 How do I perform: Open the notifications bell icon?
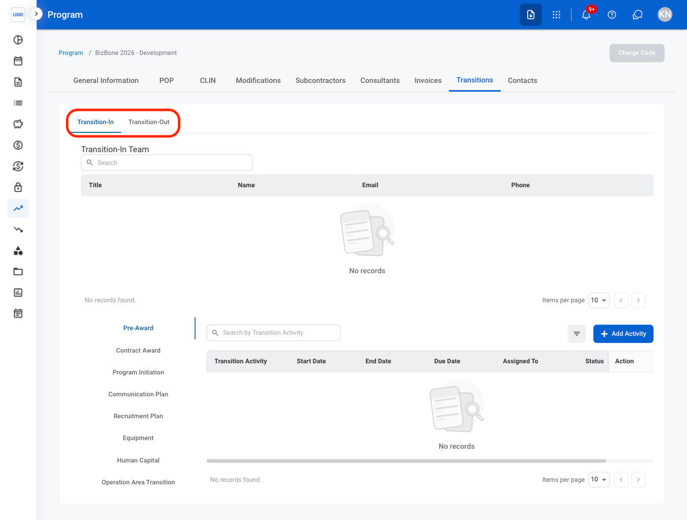pos(586,15)
